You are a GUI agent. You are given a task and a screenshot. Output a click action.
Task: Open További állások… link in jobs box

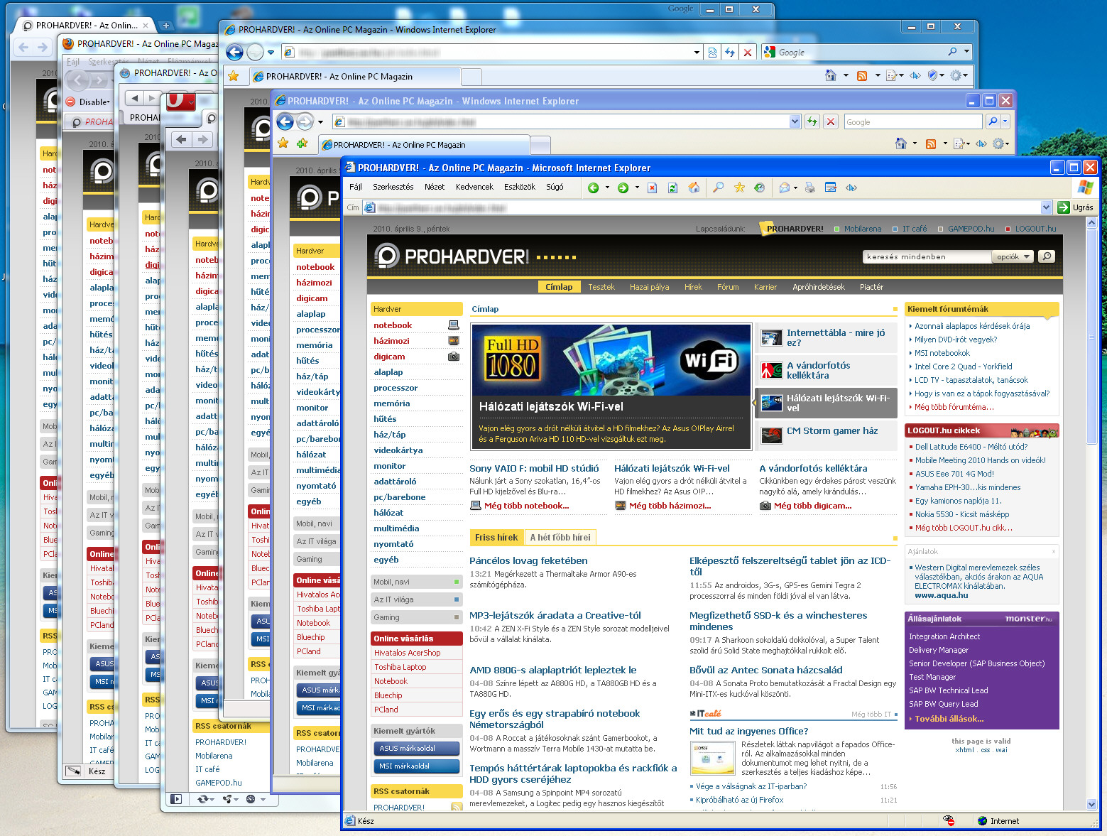click(949, 719)
